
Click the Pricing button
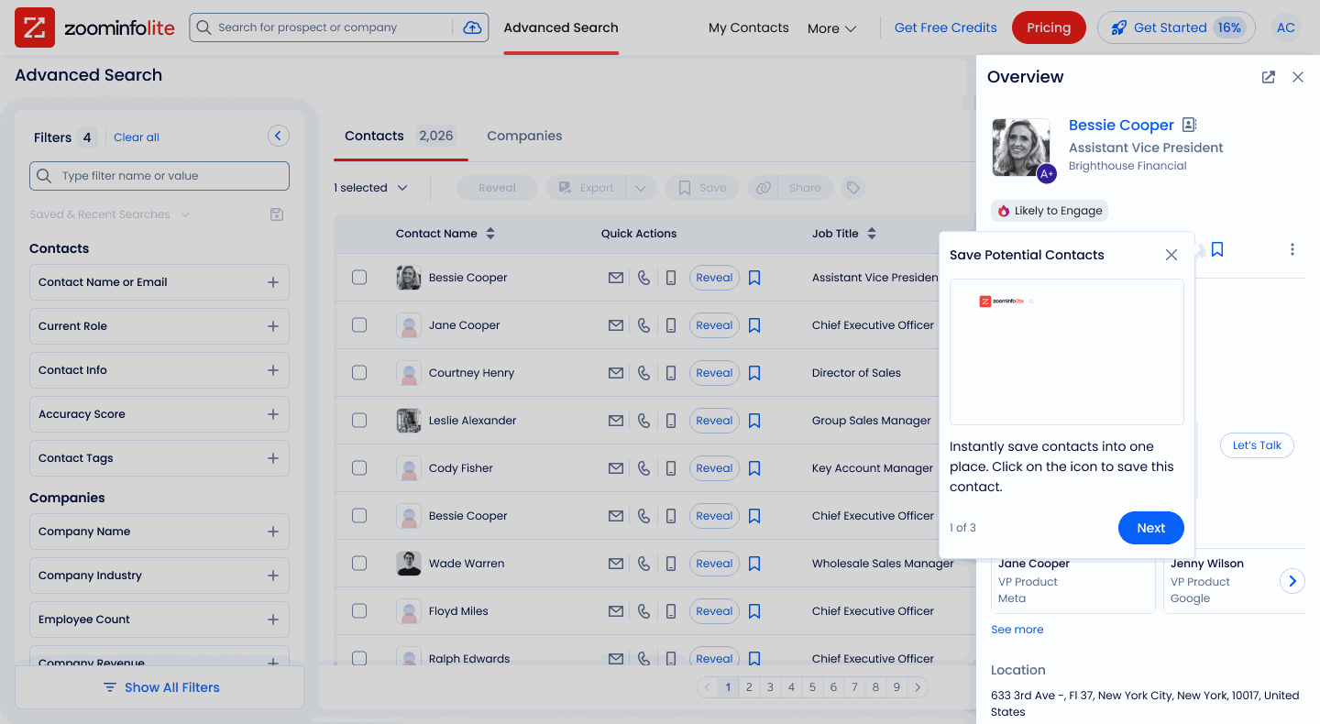pos(1049,27)
